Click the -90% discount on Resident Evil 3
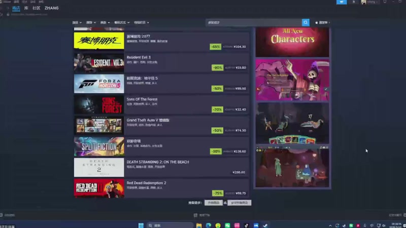This screenshot has width=406, height=228. [x=217, y=68]
